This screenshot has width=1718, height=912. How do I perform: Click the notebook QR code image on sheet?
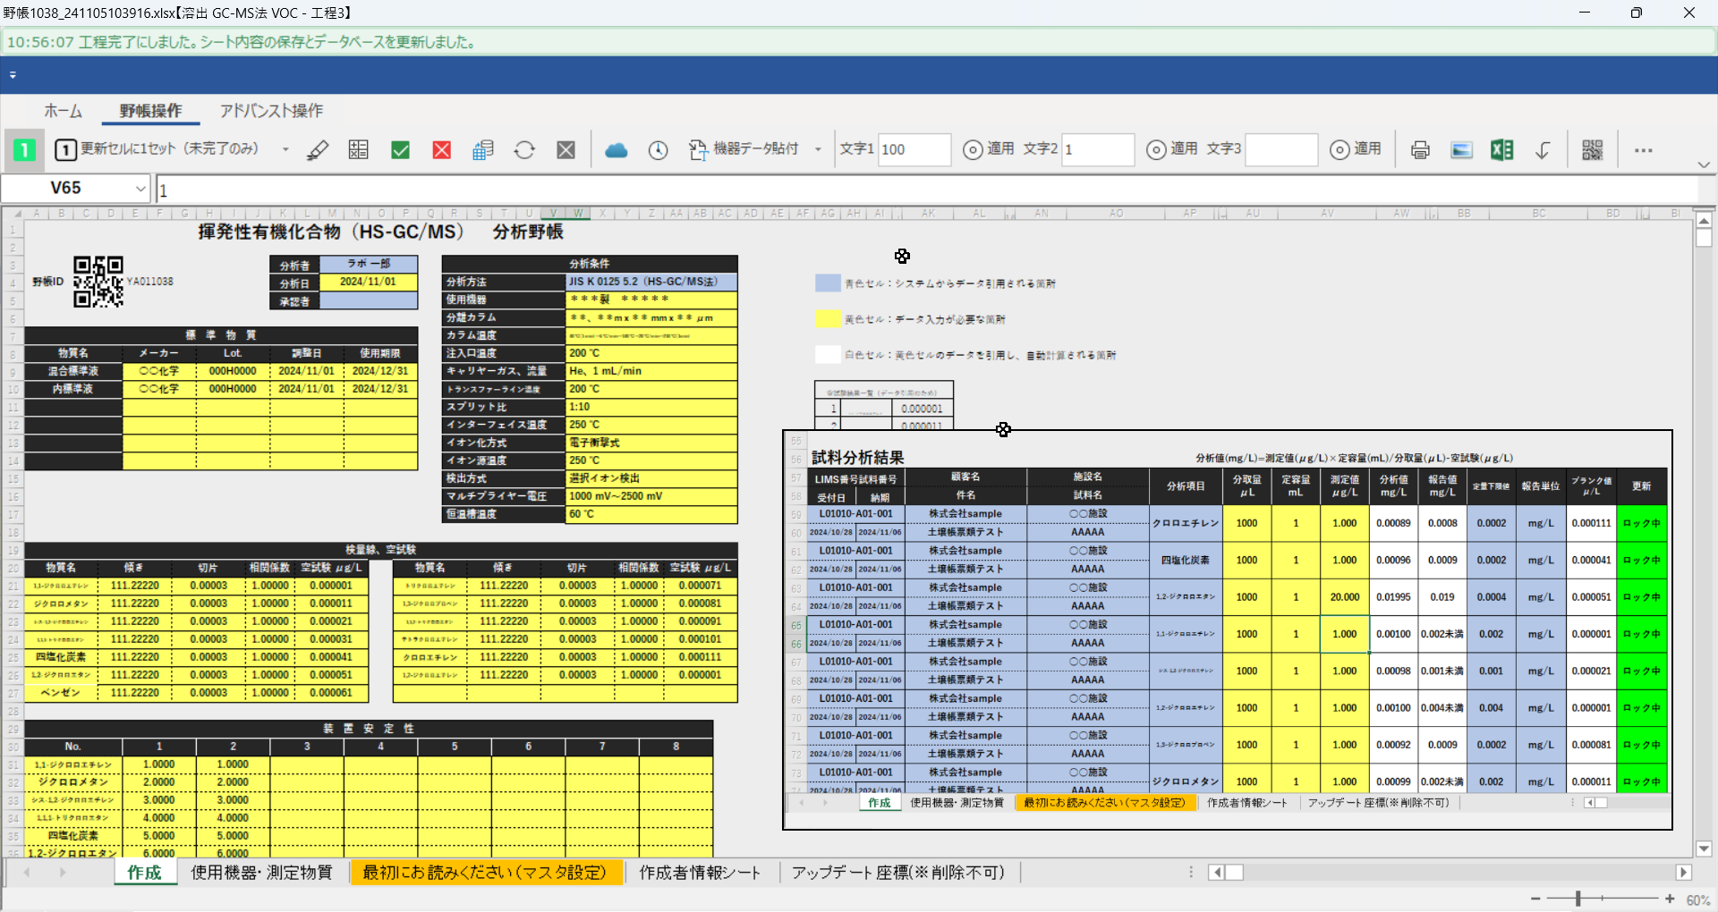coord(98,282)
